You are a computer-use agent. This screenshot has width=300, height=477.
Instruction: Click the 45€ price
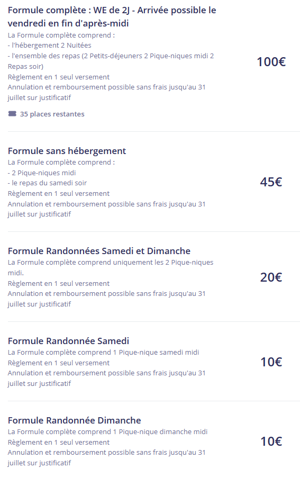271,182
